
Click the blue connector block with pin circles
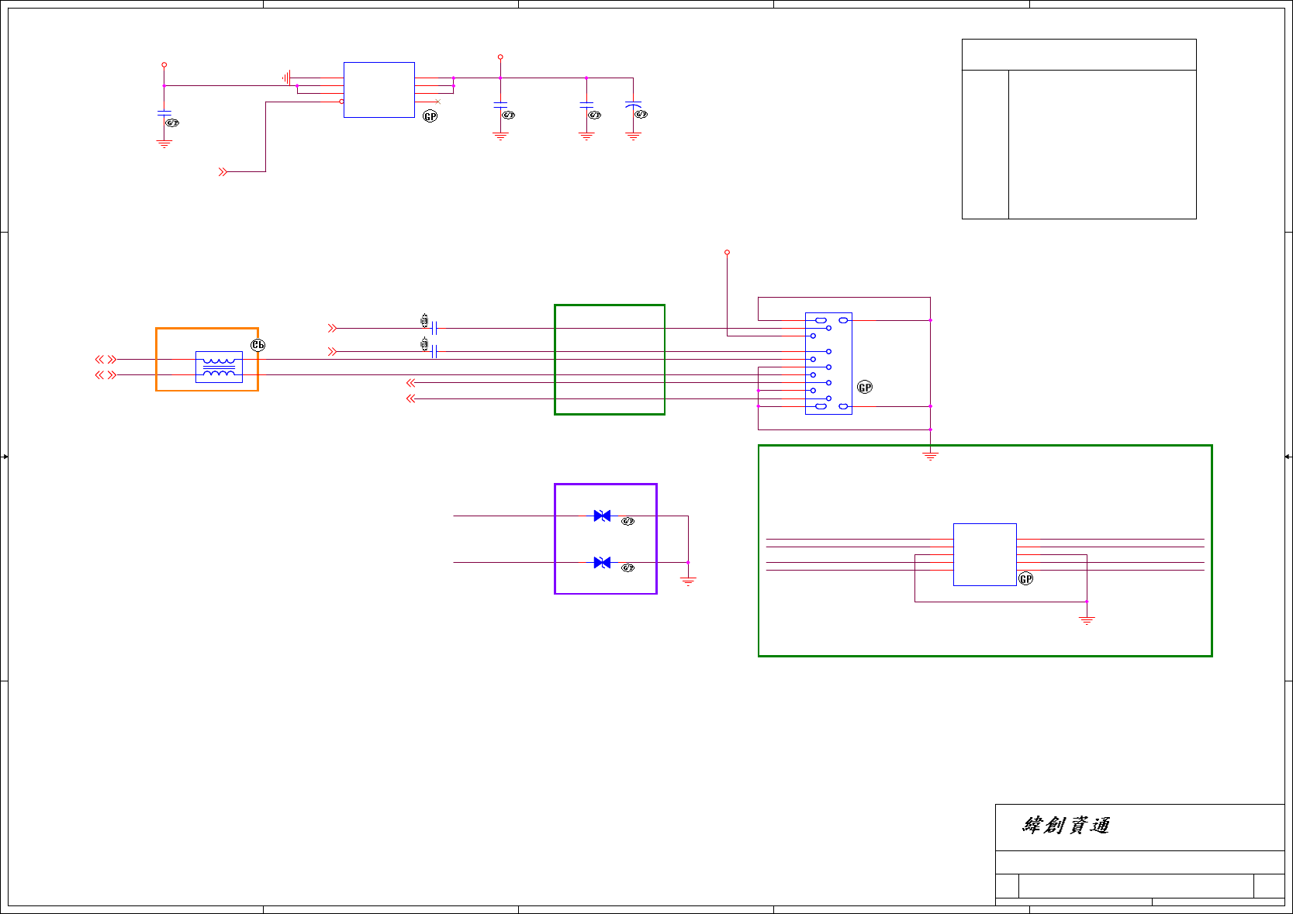tap(828, 364)
